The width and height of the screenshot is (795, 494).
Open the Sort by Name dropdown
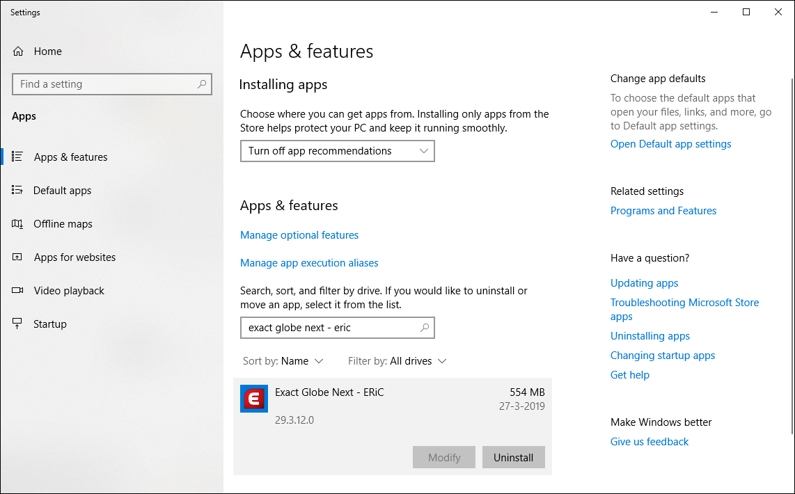click(x=283, y=361)
